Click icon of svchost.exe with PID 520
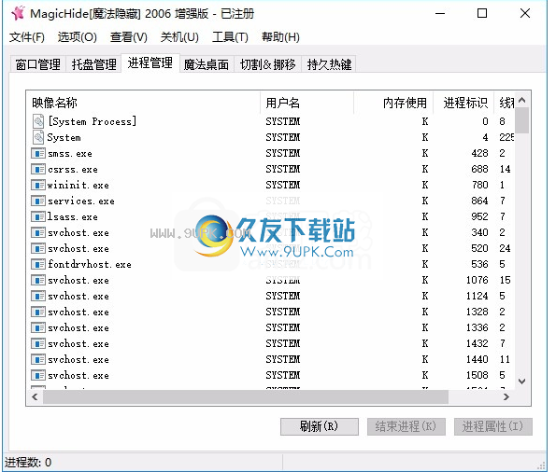The image size is (556, 472). click(x=38, y=248)
